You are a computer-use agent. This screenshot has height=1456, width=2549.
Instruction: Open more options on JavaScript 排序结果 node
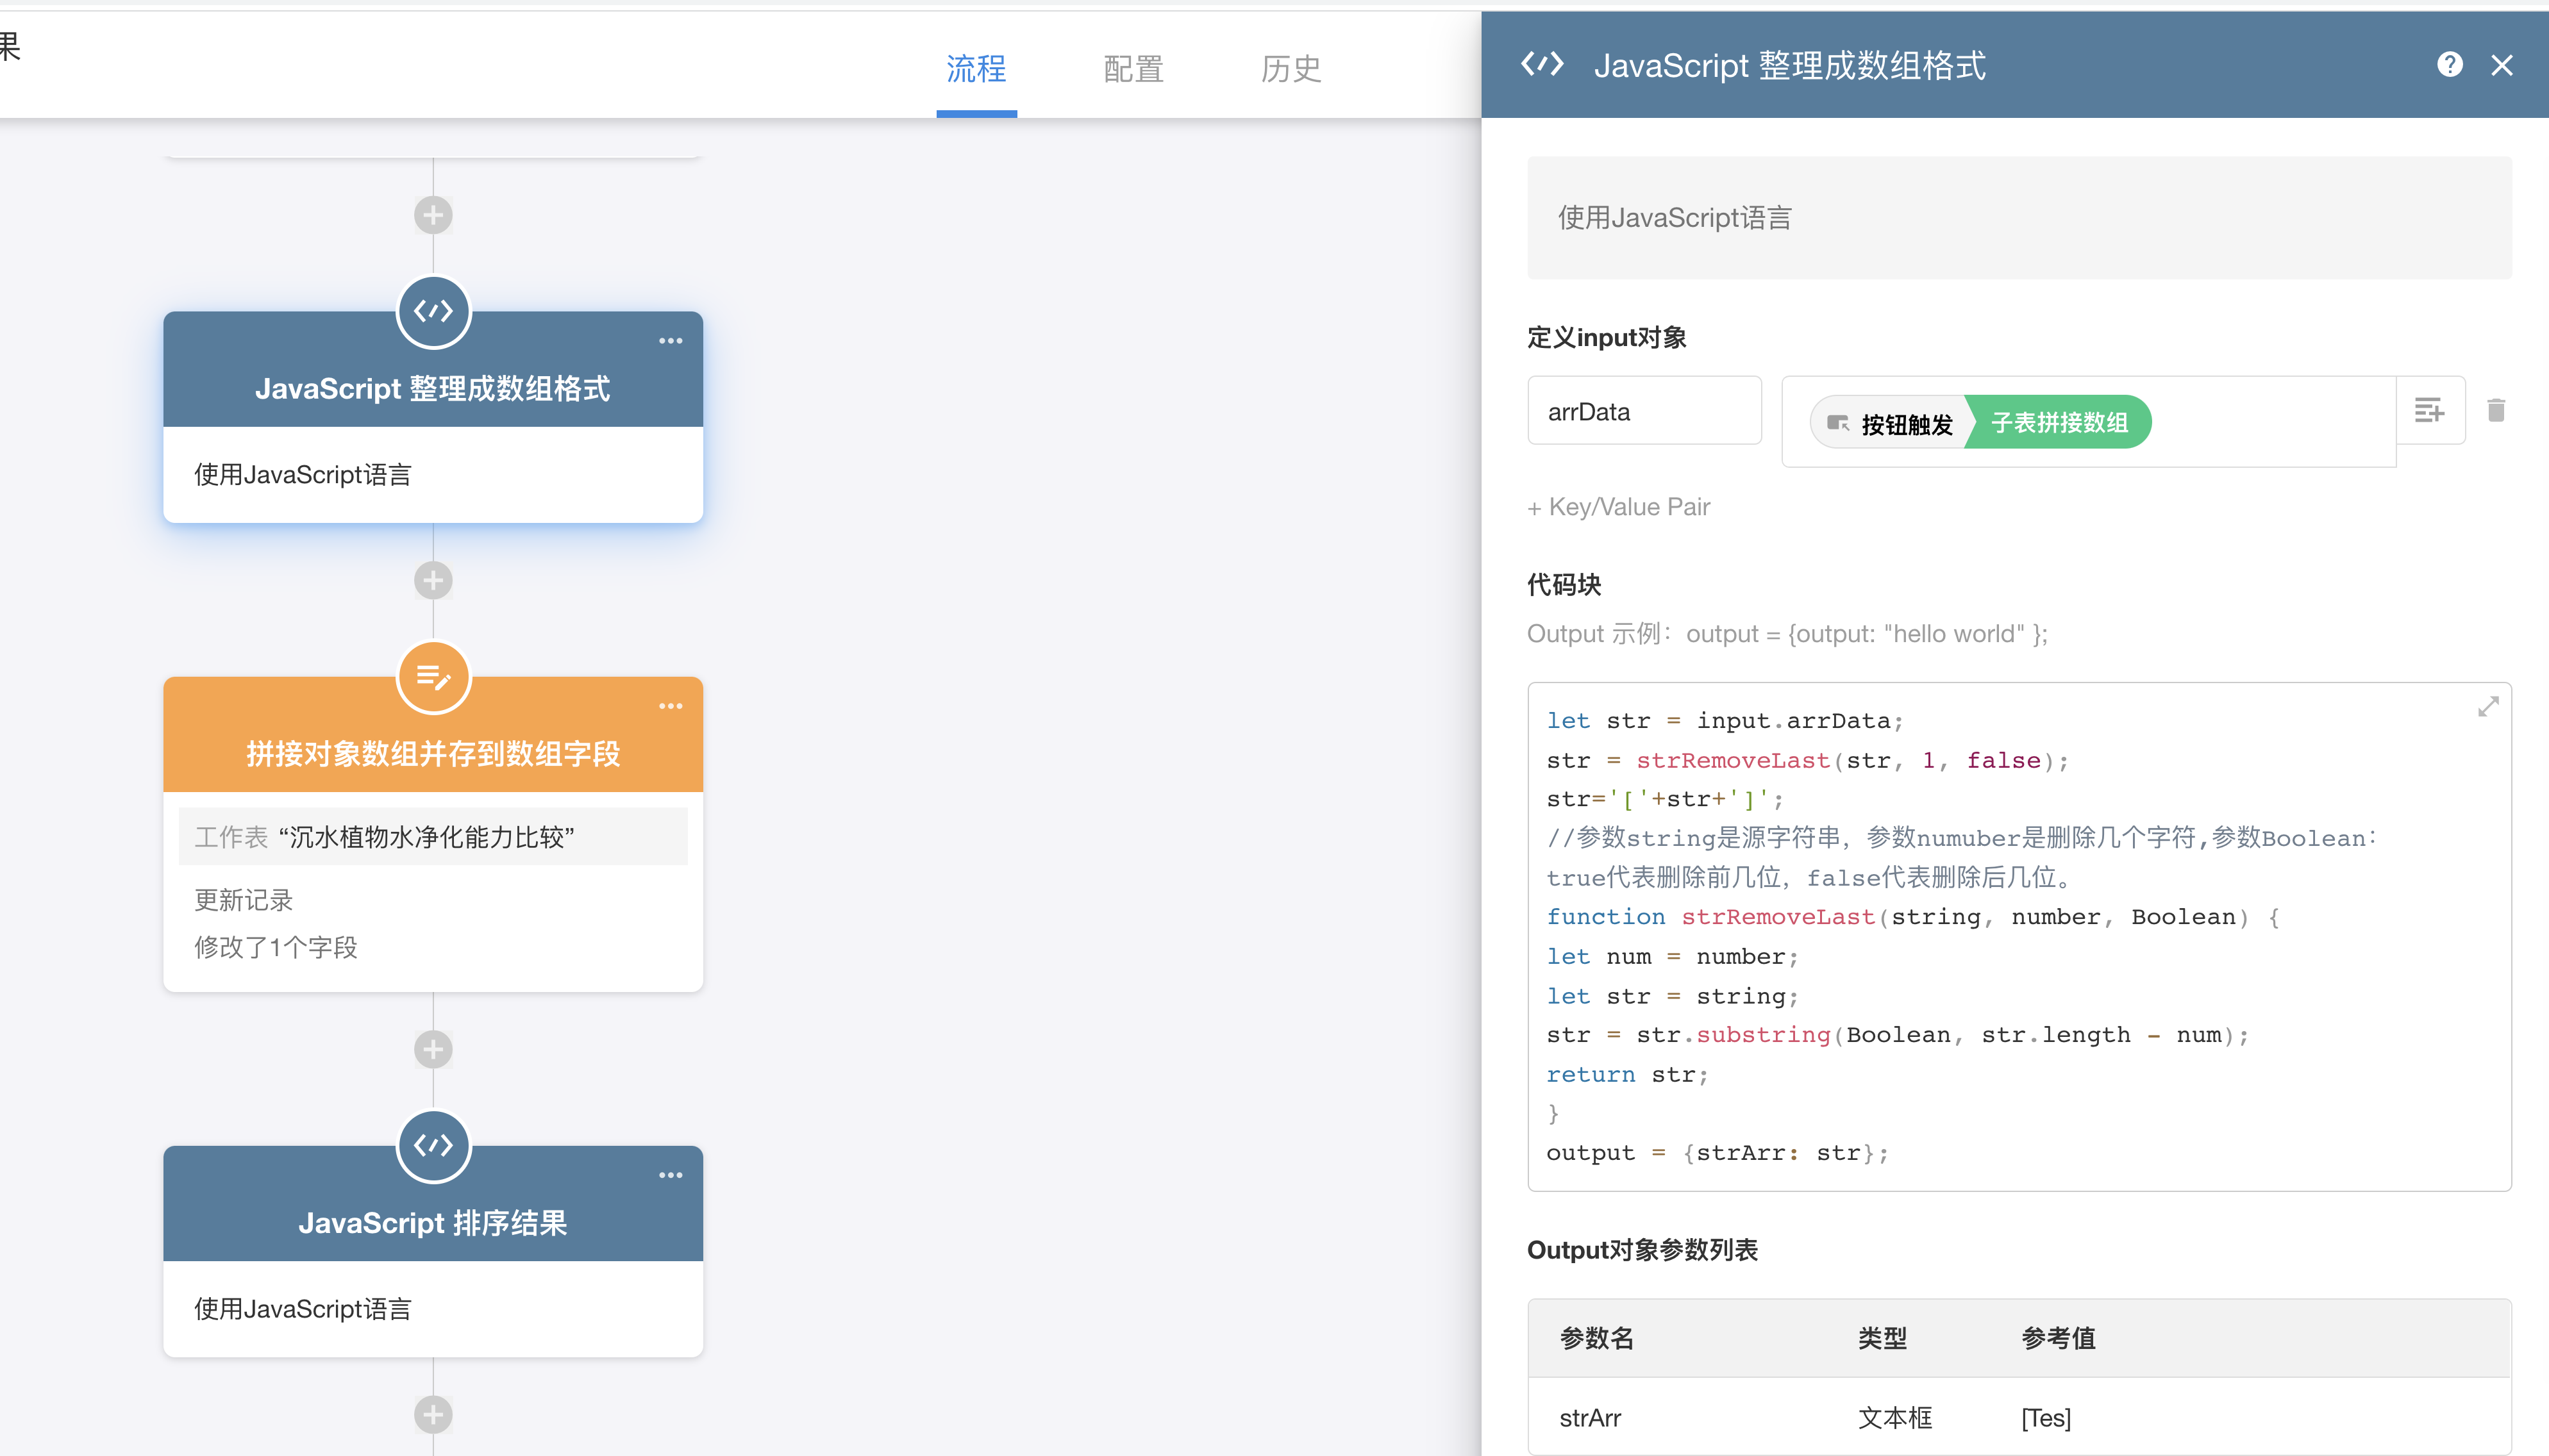(670, 1175)
